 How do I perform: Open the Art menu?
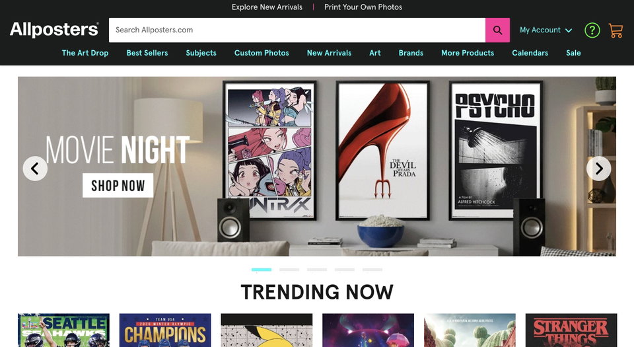click(375, 53)
